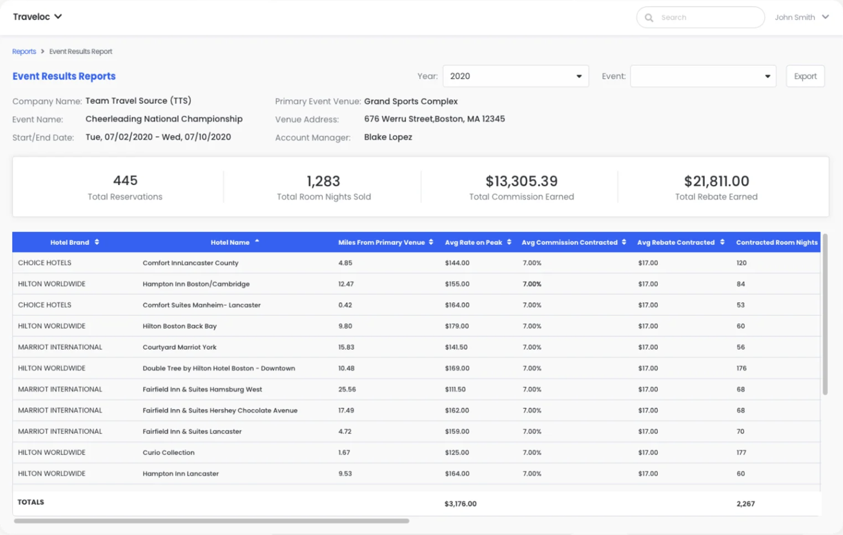
Task: Open the Traveloc app switcher chevron
Action: point(58,17)
